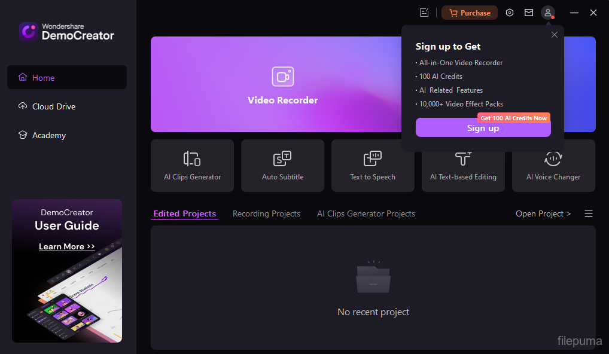Open the mail messages icon
609x354 pixels.
click(529, 13)
